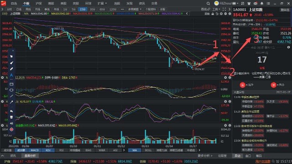Viewport: 292px width, 164px height.
Task: Toggle the KDJ indicator tab
Action: pyautogui.click(x=48, y=150)
